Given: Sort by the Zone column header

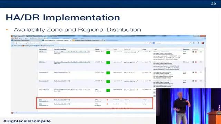Looking at the screenshot, I should point(144,49).
